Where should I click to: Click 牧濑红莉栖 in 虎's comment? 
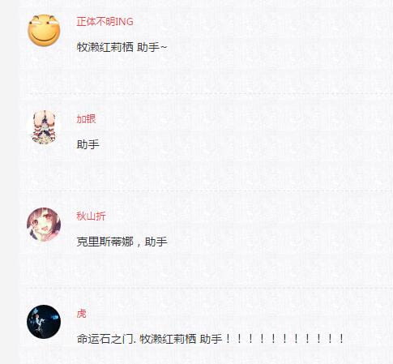coord(168,339)
